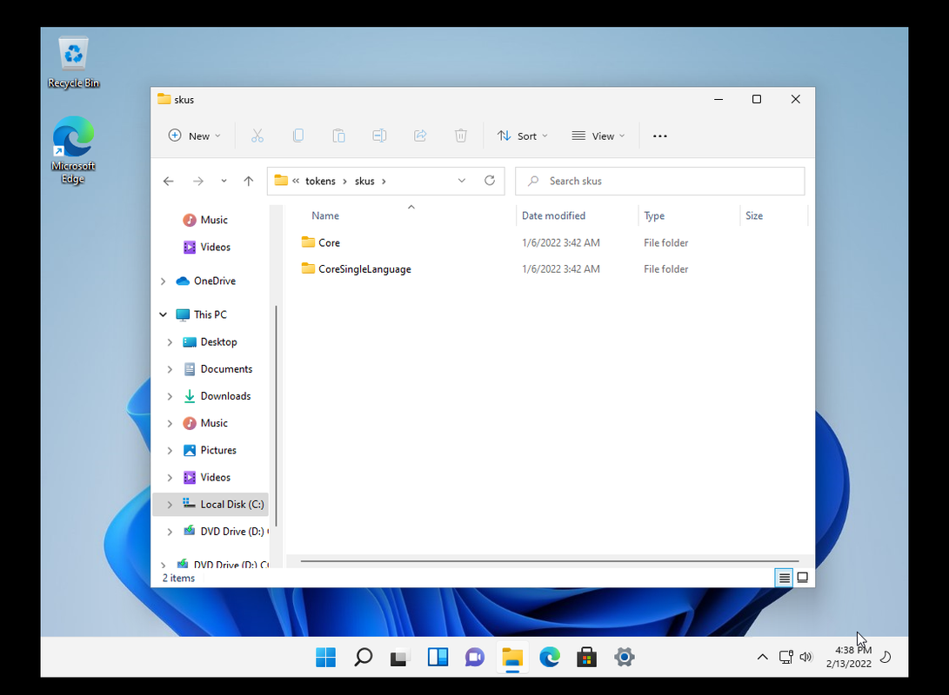This screenshot has height=695, width=949.
Task: Expand the Local Disk (C:) node
Action: pyautogui.click(x=170, y=504)
